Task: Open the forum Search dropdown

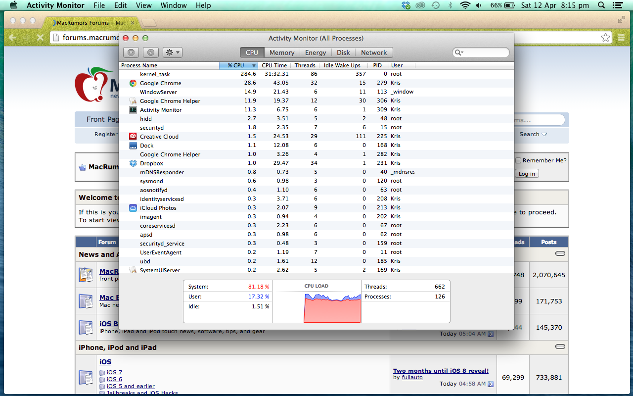Action: (x=533, y=134)
